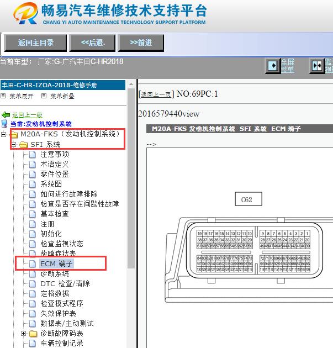Open 如何进行故障排除 page
This screenshot has height=348, width=333.
point(69,194)
